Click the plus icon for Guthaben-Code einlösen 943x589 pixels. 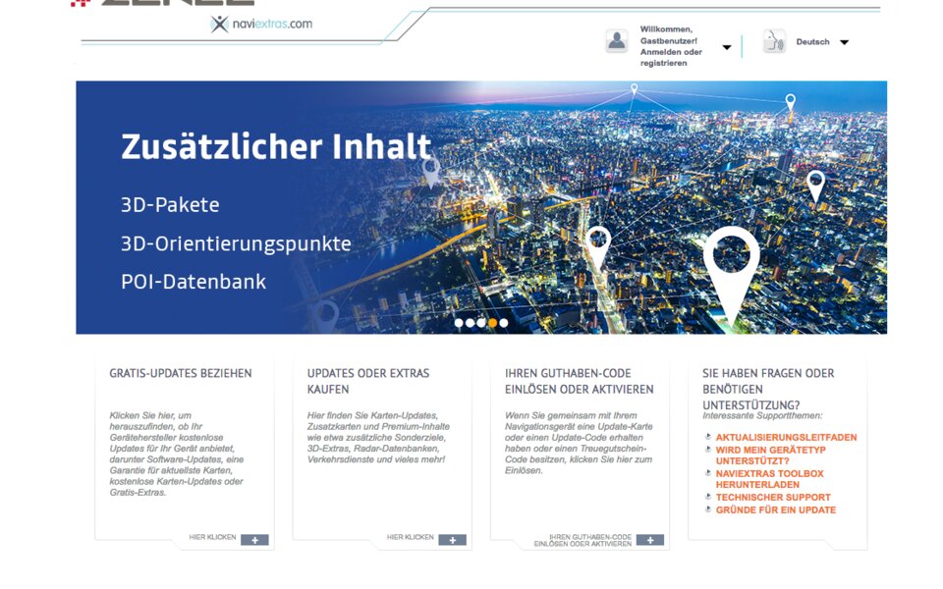tap(650, 540)
